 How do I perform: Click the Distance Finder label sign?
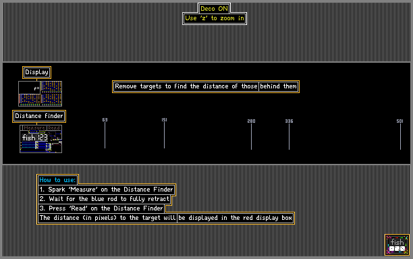tap(39, 116)
